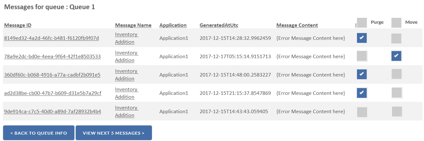Check the Move all header checkbox
Viewport: 424px width, 141px height.
tap(396, 23)
